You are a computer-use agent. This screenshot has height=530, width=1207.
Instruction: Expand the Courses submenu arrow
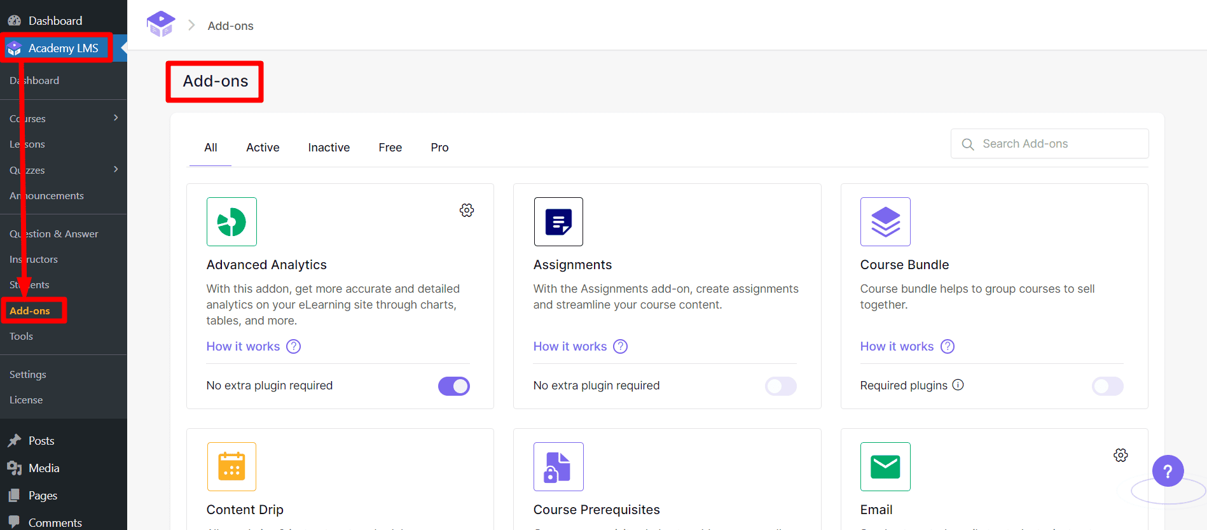click(116, 118)
